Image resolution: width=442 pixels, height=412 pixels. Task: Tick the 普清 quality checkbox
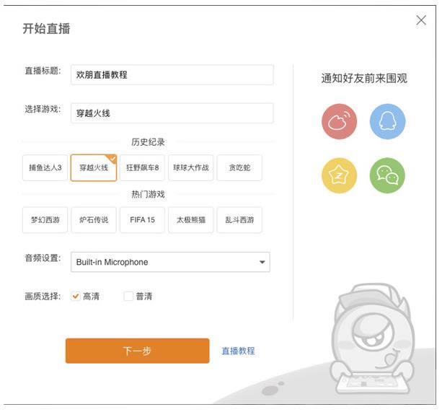(128, 297)
